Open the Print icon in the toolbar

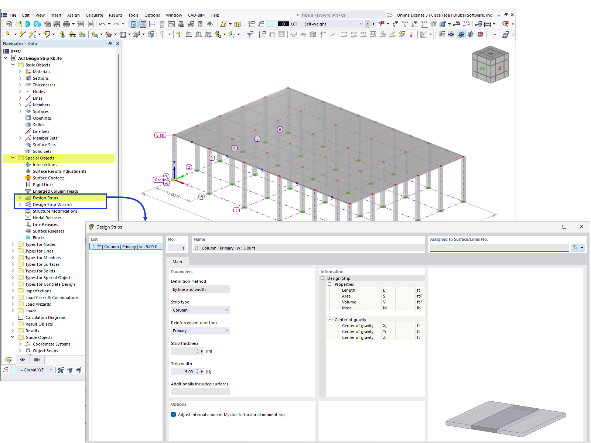pos(66,24)
